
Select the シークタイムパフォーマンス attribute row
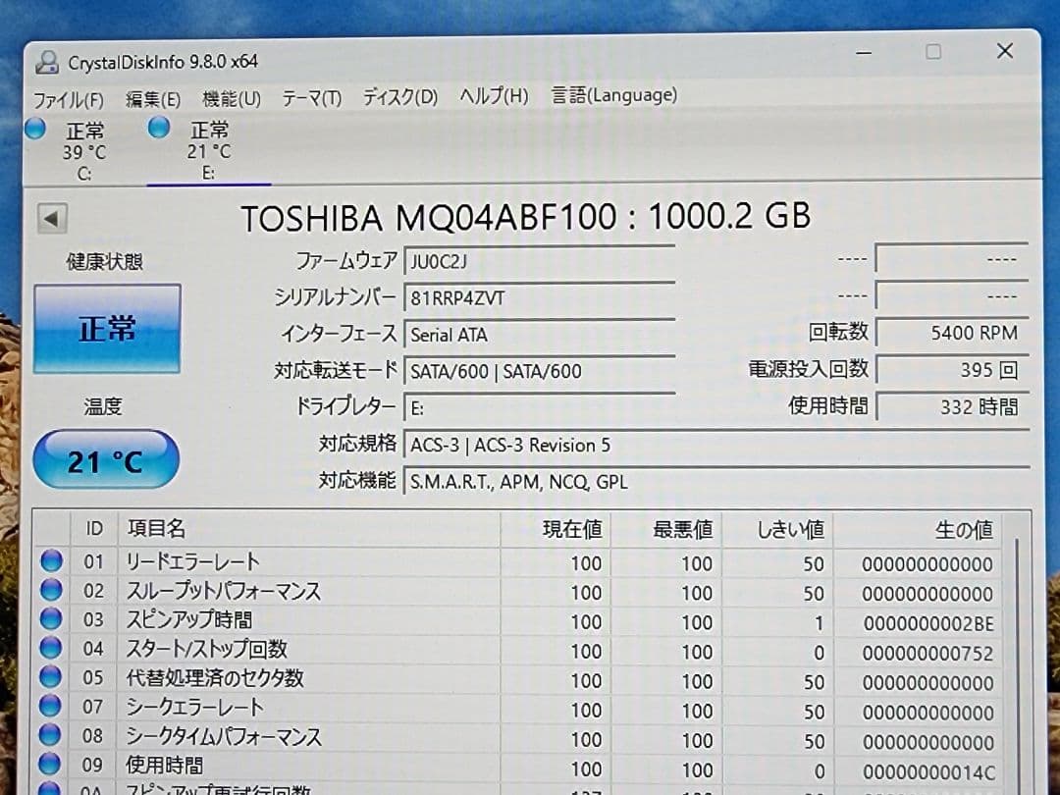[x=517, y=738]
